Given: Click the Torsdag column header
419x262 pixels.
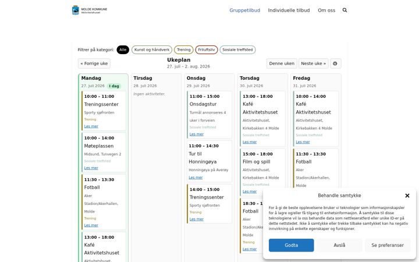Looking at the screenshot, I should click(x=249, y=78).
